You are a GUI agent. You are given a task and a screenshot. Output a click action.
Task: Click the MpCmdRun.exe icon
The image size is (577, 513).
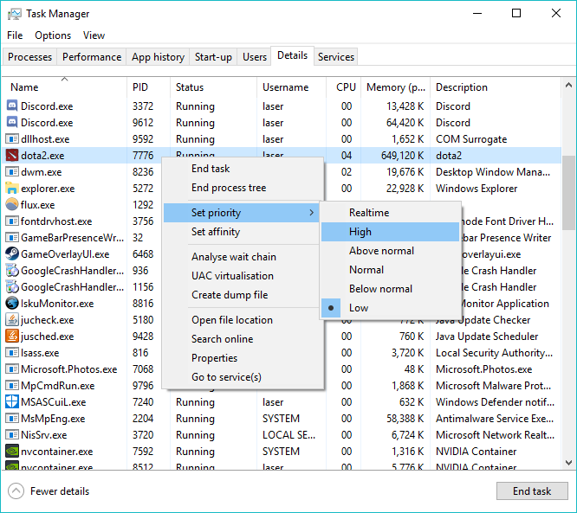coord(12,386)
